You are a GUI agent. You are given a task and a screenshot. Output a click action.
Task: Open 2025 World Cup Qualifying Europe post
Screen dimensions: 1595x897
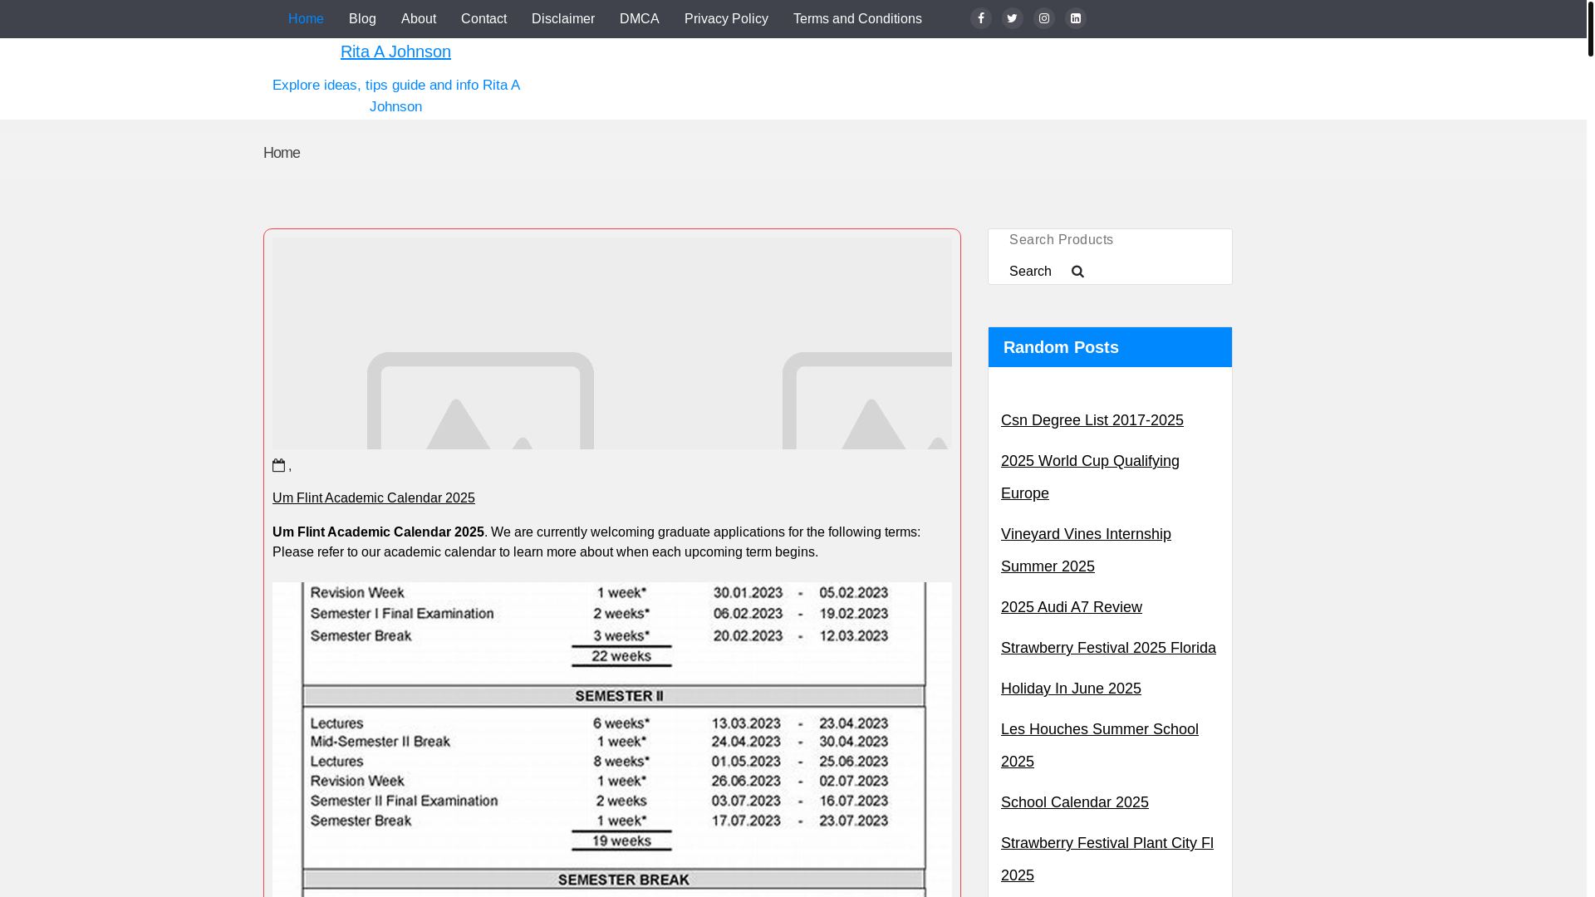coord(1090,477)
